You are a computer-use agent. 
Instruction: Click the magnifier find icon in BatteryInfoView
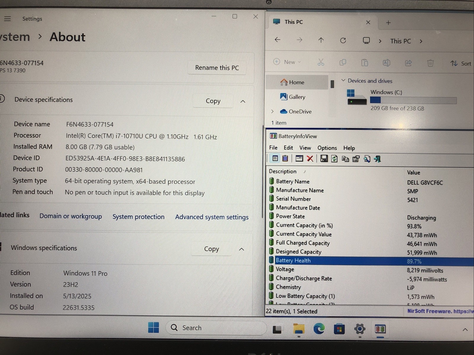pyautogui.click(x=367, y=159)
